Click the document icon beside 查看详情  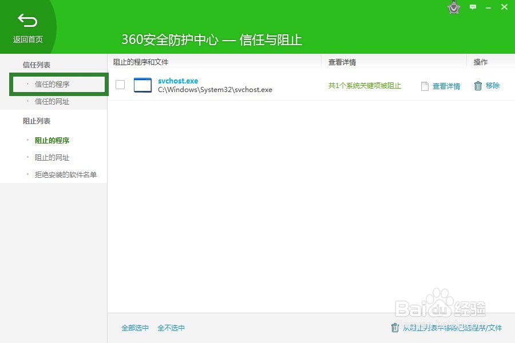pos(425,86)
